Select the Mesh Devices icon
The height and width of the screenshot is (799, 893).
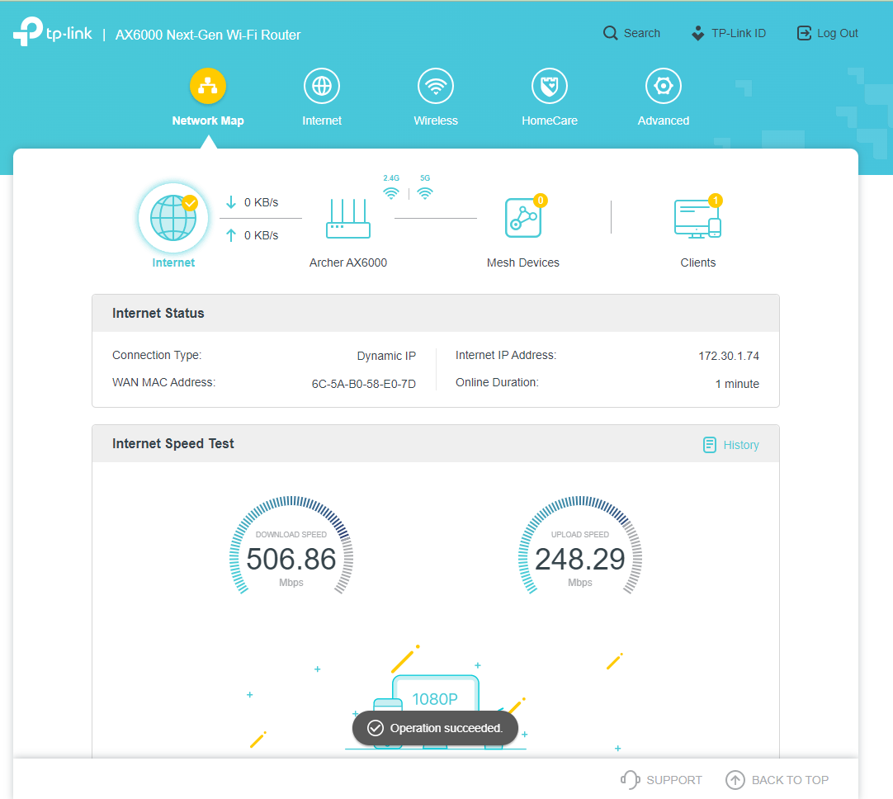point(522,218)
